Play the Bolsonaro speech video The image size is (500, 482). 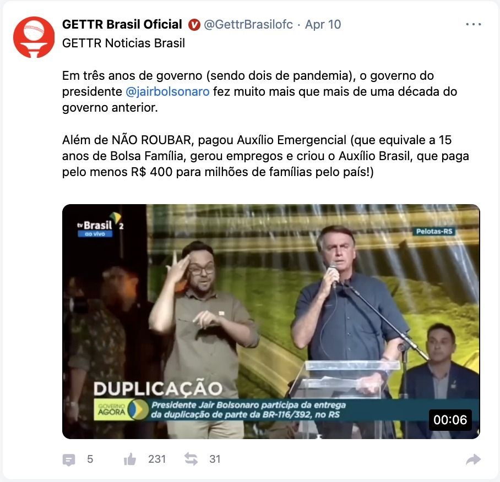[271, 321]
